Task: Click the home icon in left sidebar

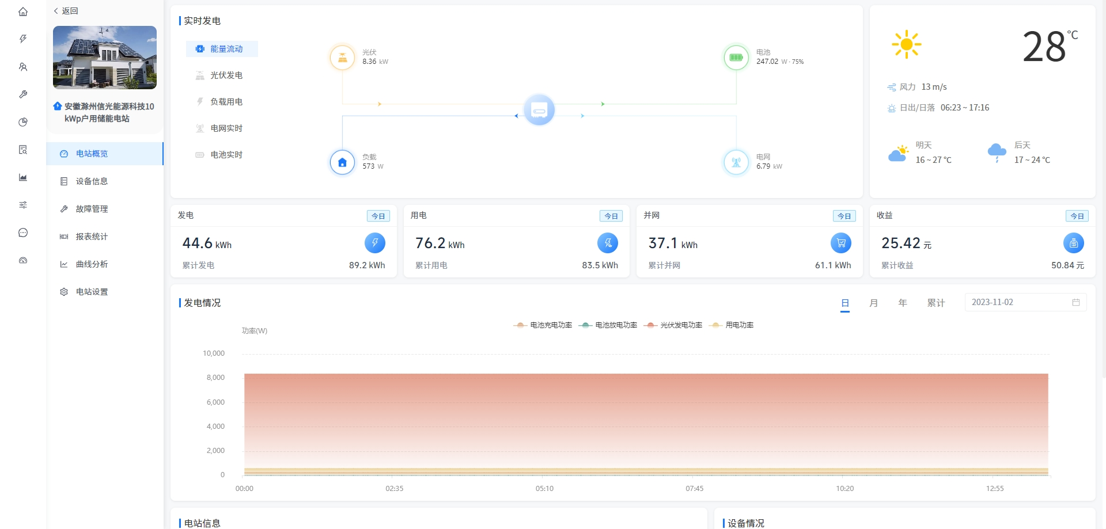Action: click(x=23, y=12)
